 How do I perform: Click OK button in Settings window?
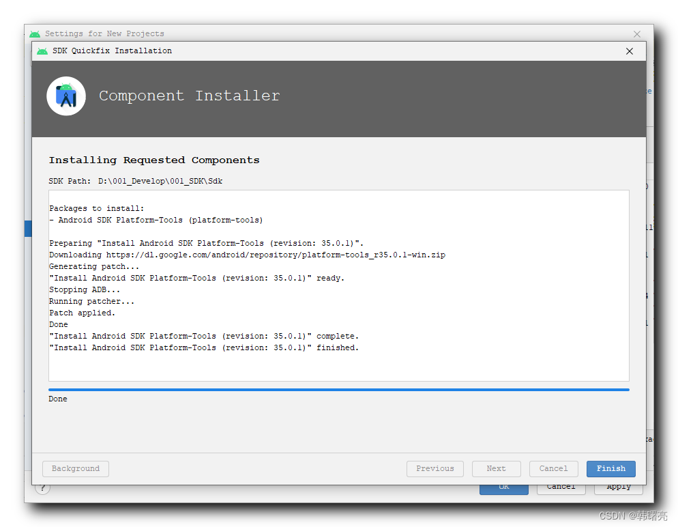pos(504,489)
